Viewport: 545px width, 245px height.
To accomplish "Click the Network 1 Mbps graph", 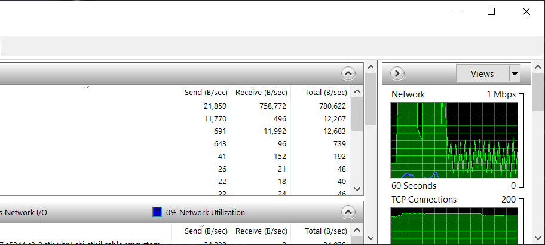I will click(454, 140).
